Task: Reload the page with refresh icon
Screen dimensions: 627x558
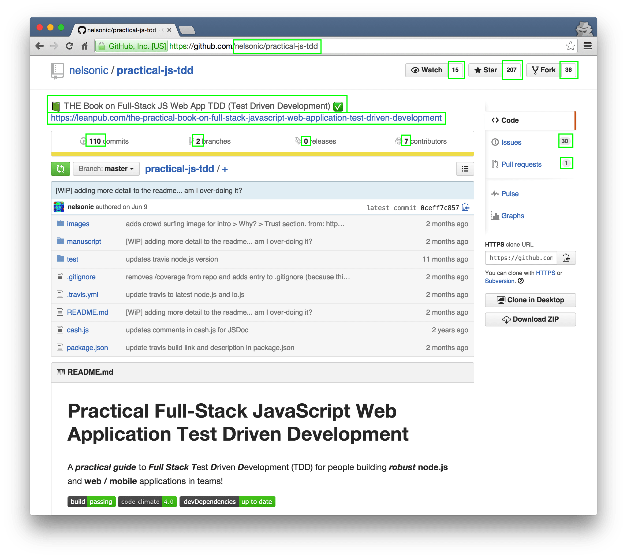Action: tap(70, 46)
